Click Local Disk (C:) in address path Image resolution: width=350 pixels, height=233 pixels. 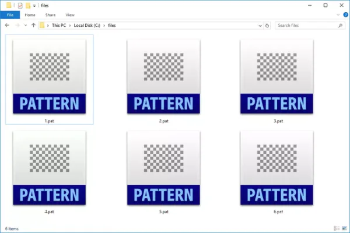87,26
